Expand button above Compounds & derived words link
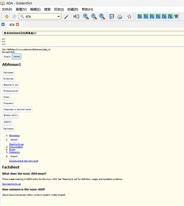 pyautogui.click(x=14, y=156)
